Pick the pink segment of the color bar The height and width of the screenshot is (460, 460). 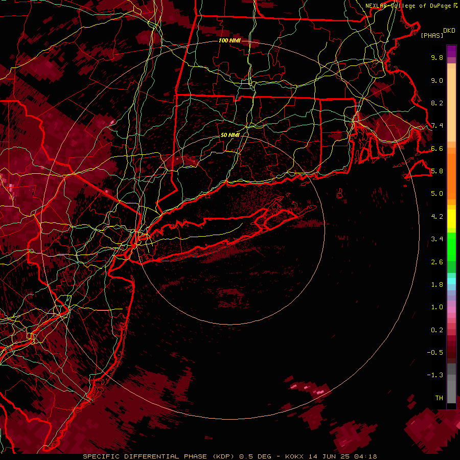pos(451,310)
